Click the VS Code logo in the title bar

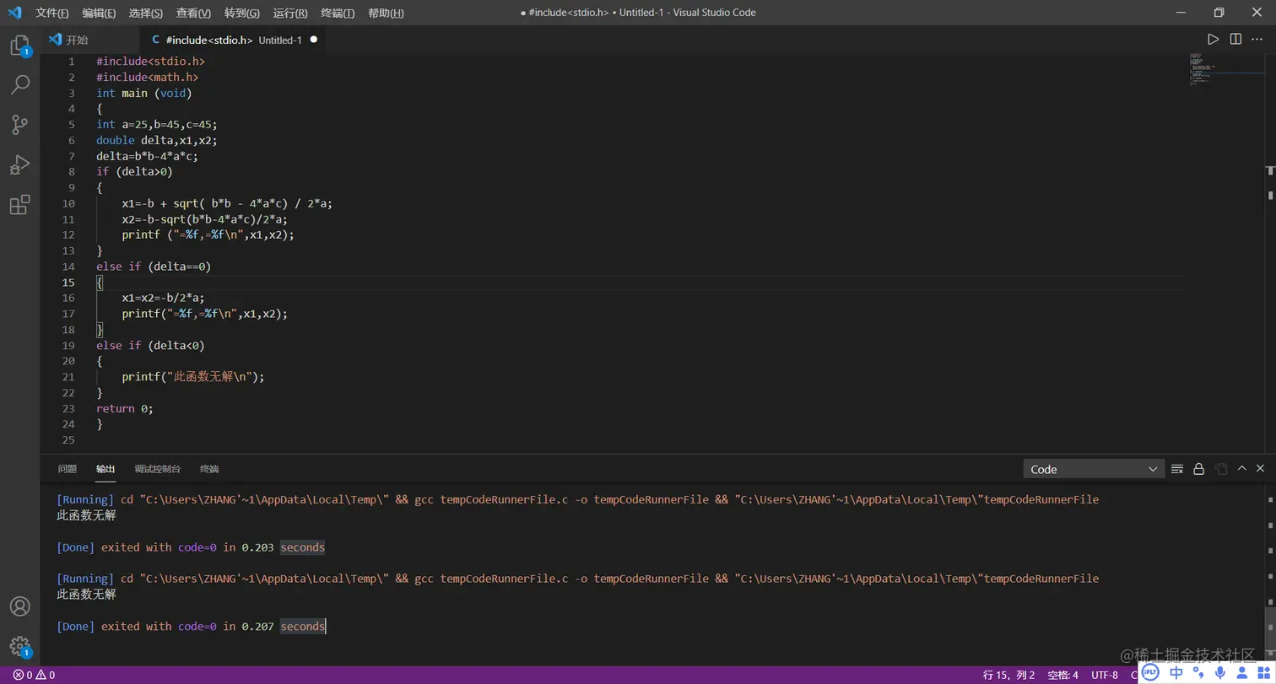[14, 13]
